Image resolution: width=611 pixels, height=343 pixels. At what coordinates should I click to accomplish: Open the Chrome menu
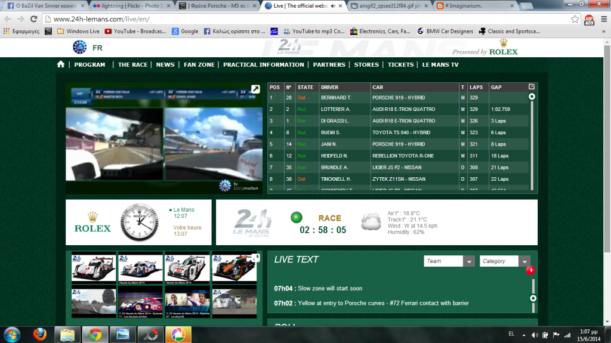tap(604, 18)
